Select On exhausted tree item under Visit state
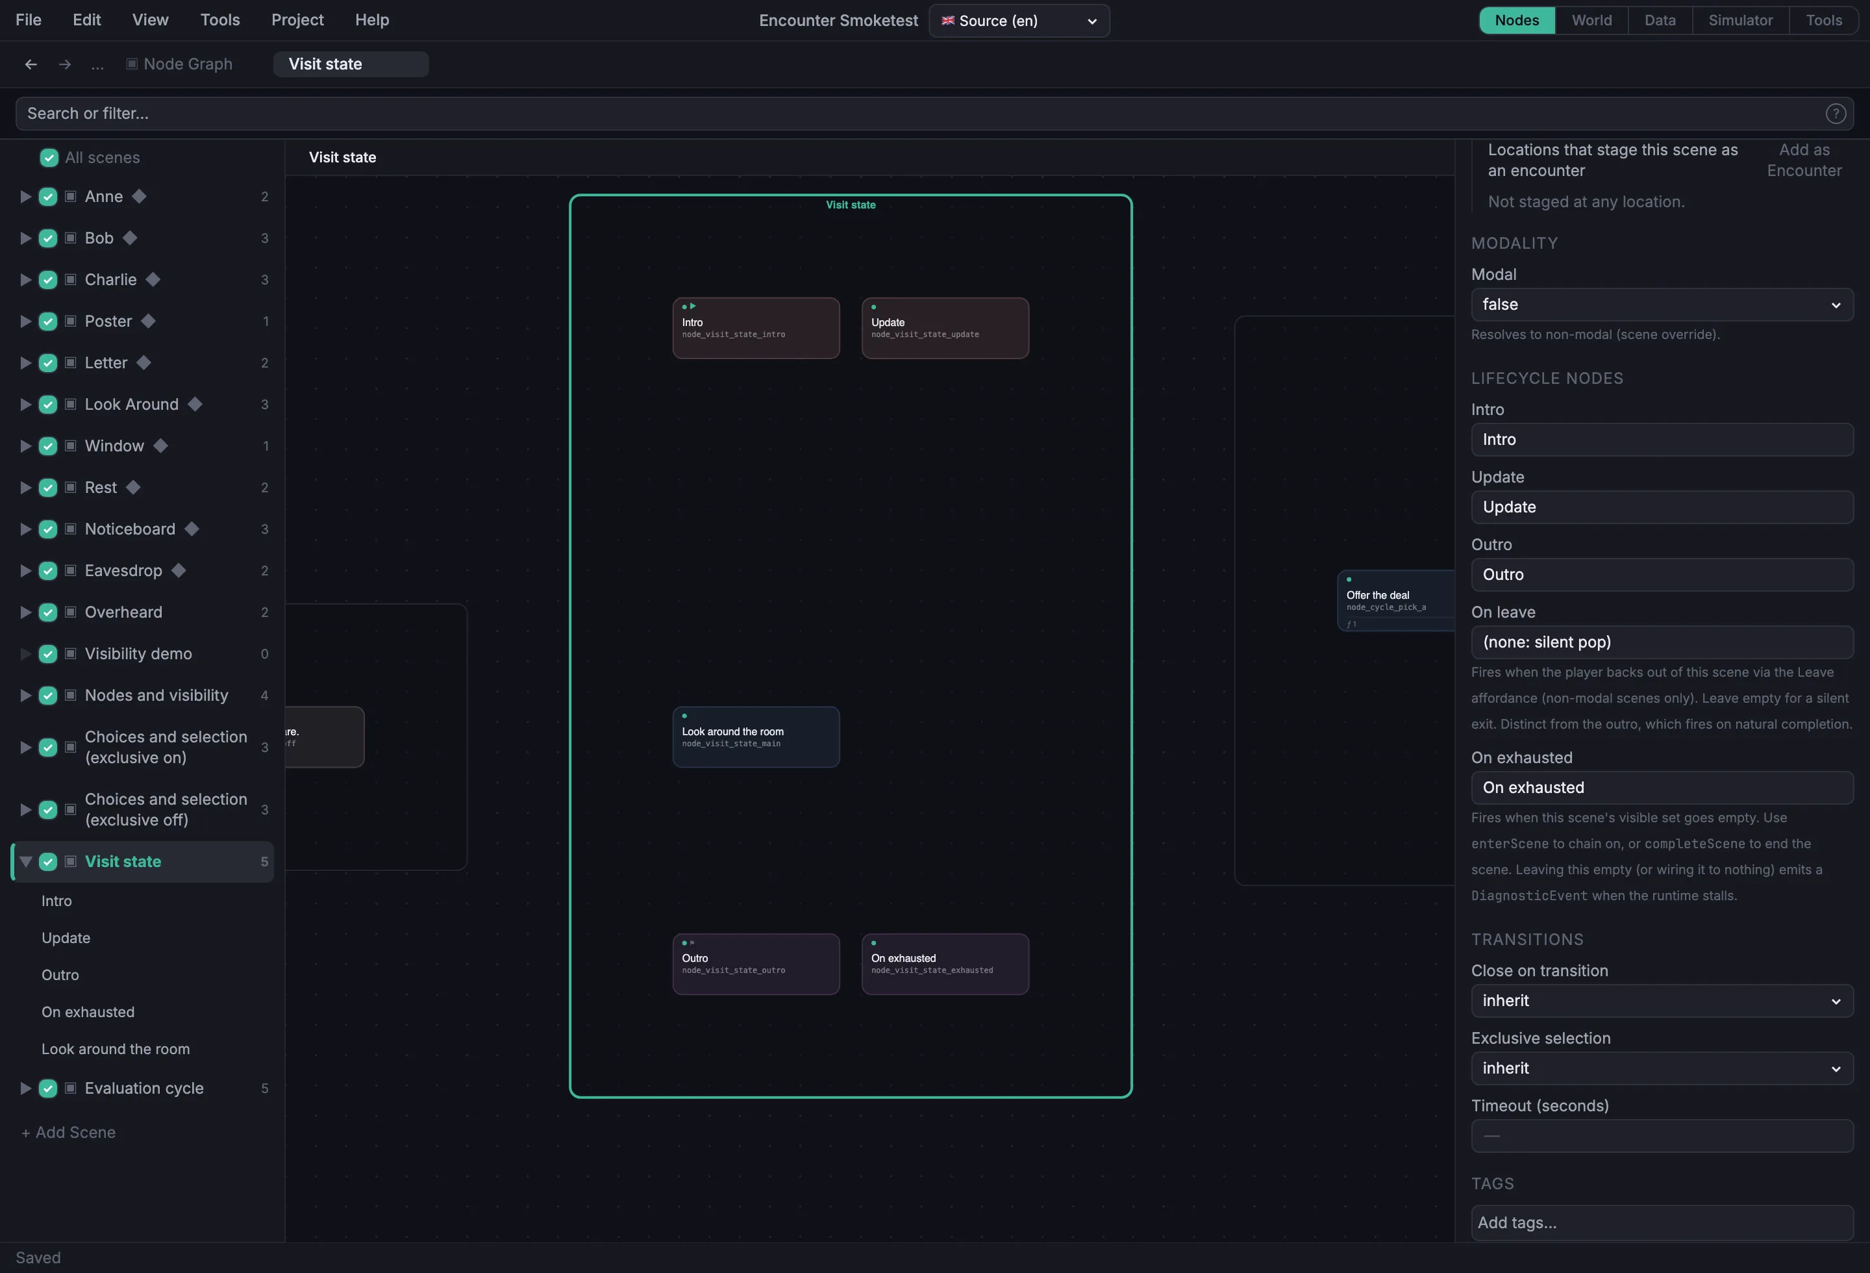This screenshot has height=1273, width=1870. 88,1013
